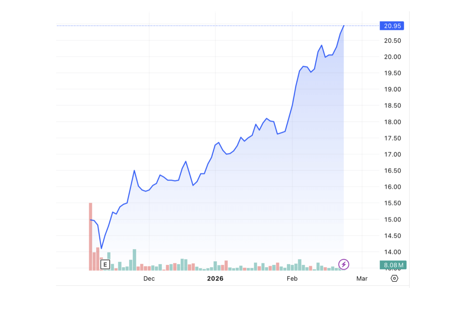Screen dimensions: 458x323
Task: Select the Feb label on time axis
Action: 292,279
